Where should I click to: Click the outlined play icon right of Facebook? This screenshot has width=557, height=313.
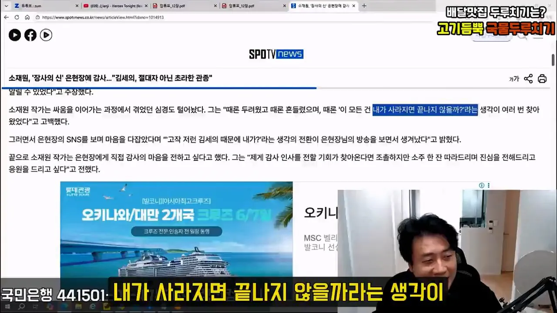pos(46,35)
